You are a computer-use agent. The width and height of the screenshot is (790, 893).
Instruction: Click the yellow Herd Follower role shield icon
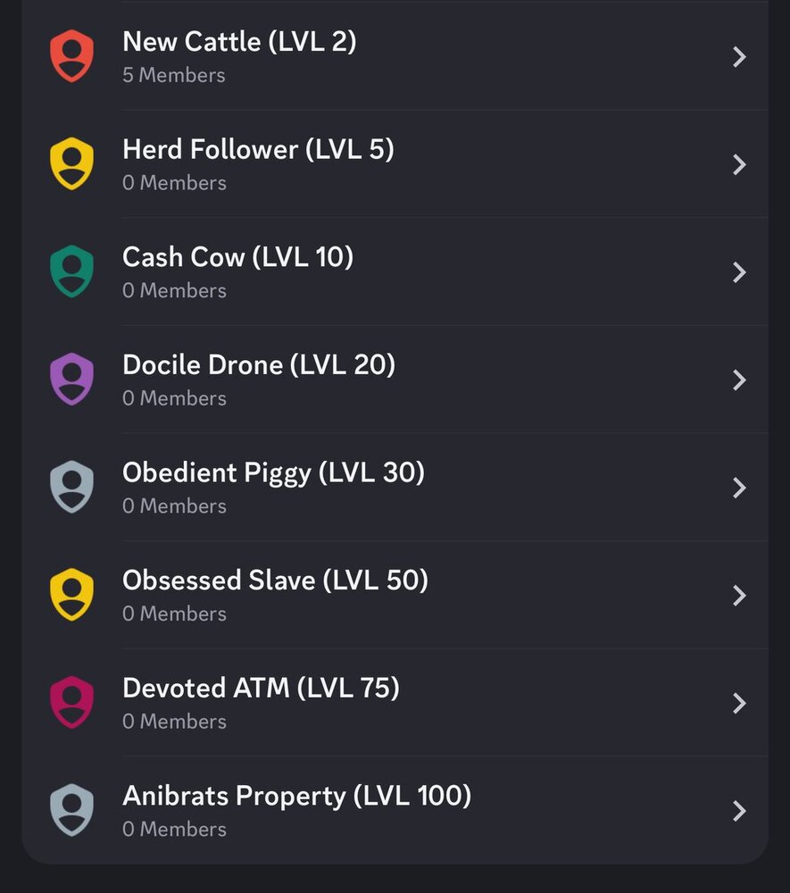pos(71,164)
